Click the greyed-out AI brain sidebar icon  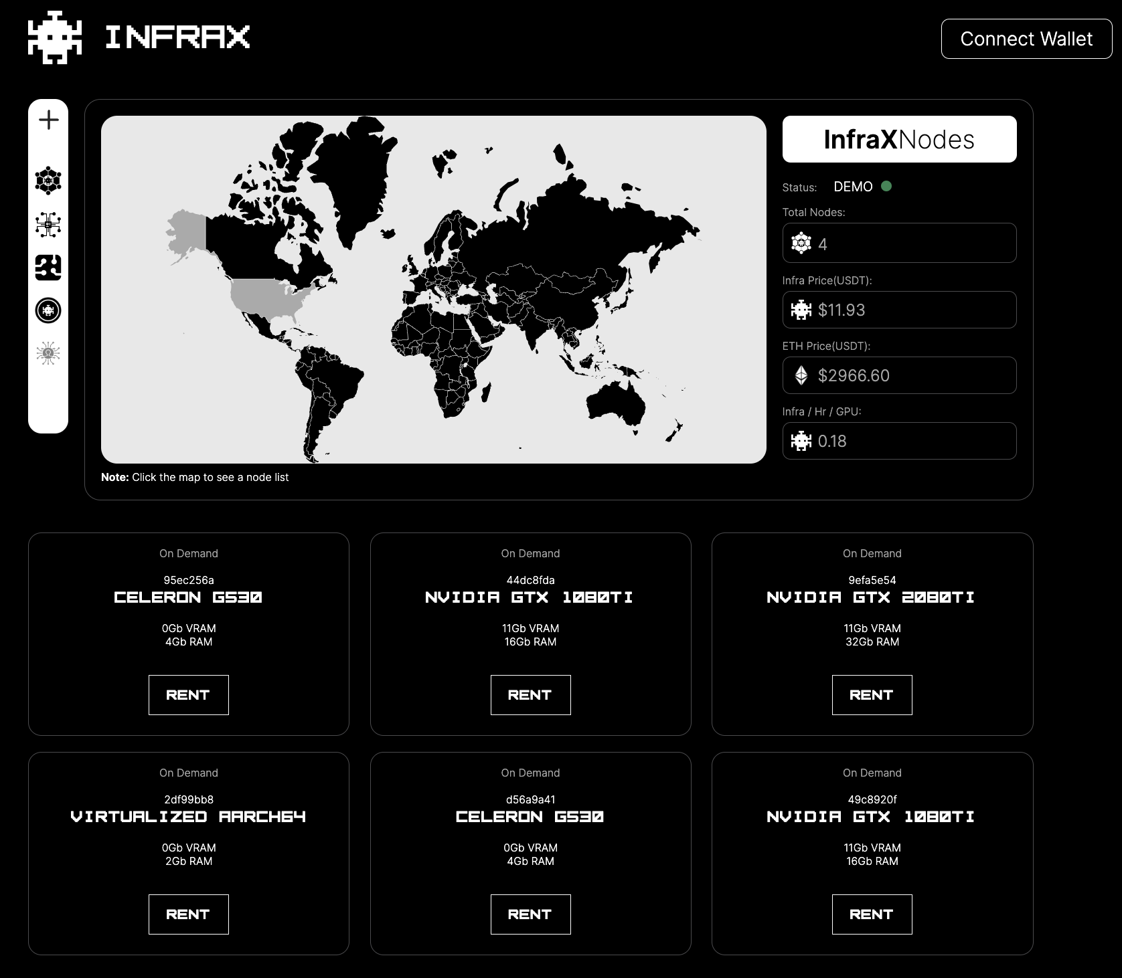[48, 353]
